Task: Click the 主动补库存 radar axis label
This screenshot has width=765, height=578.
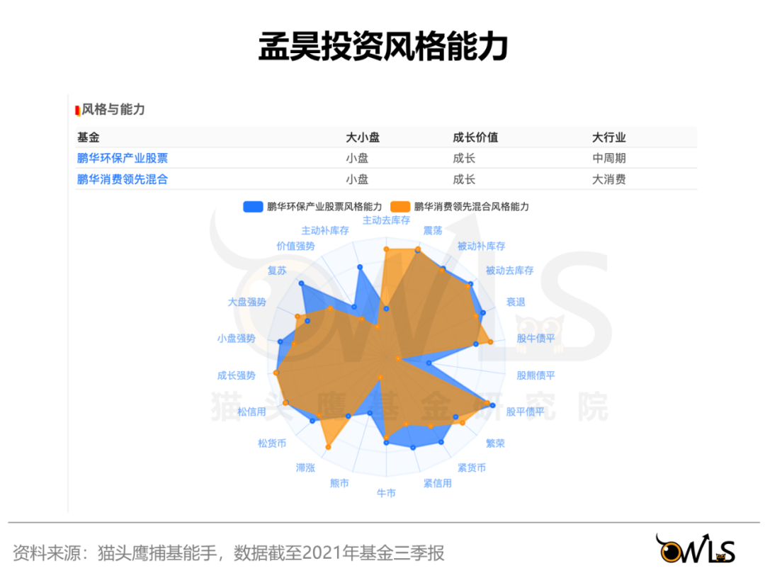Action: pos(325,230)
